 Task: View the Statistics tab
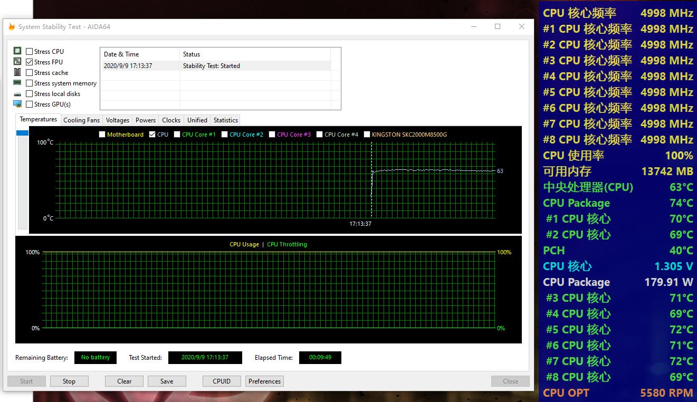pos(226,120)
